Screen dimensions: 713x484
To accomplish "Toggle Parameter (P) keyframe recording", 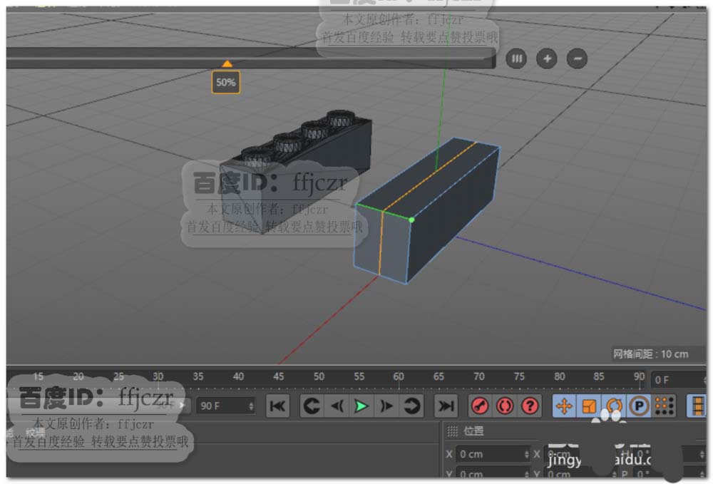I will coord(640,406).
